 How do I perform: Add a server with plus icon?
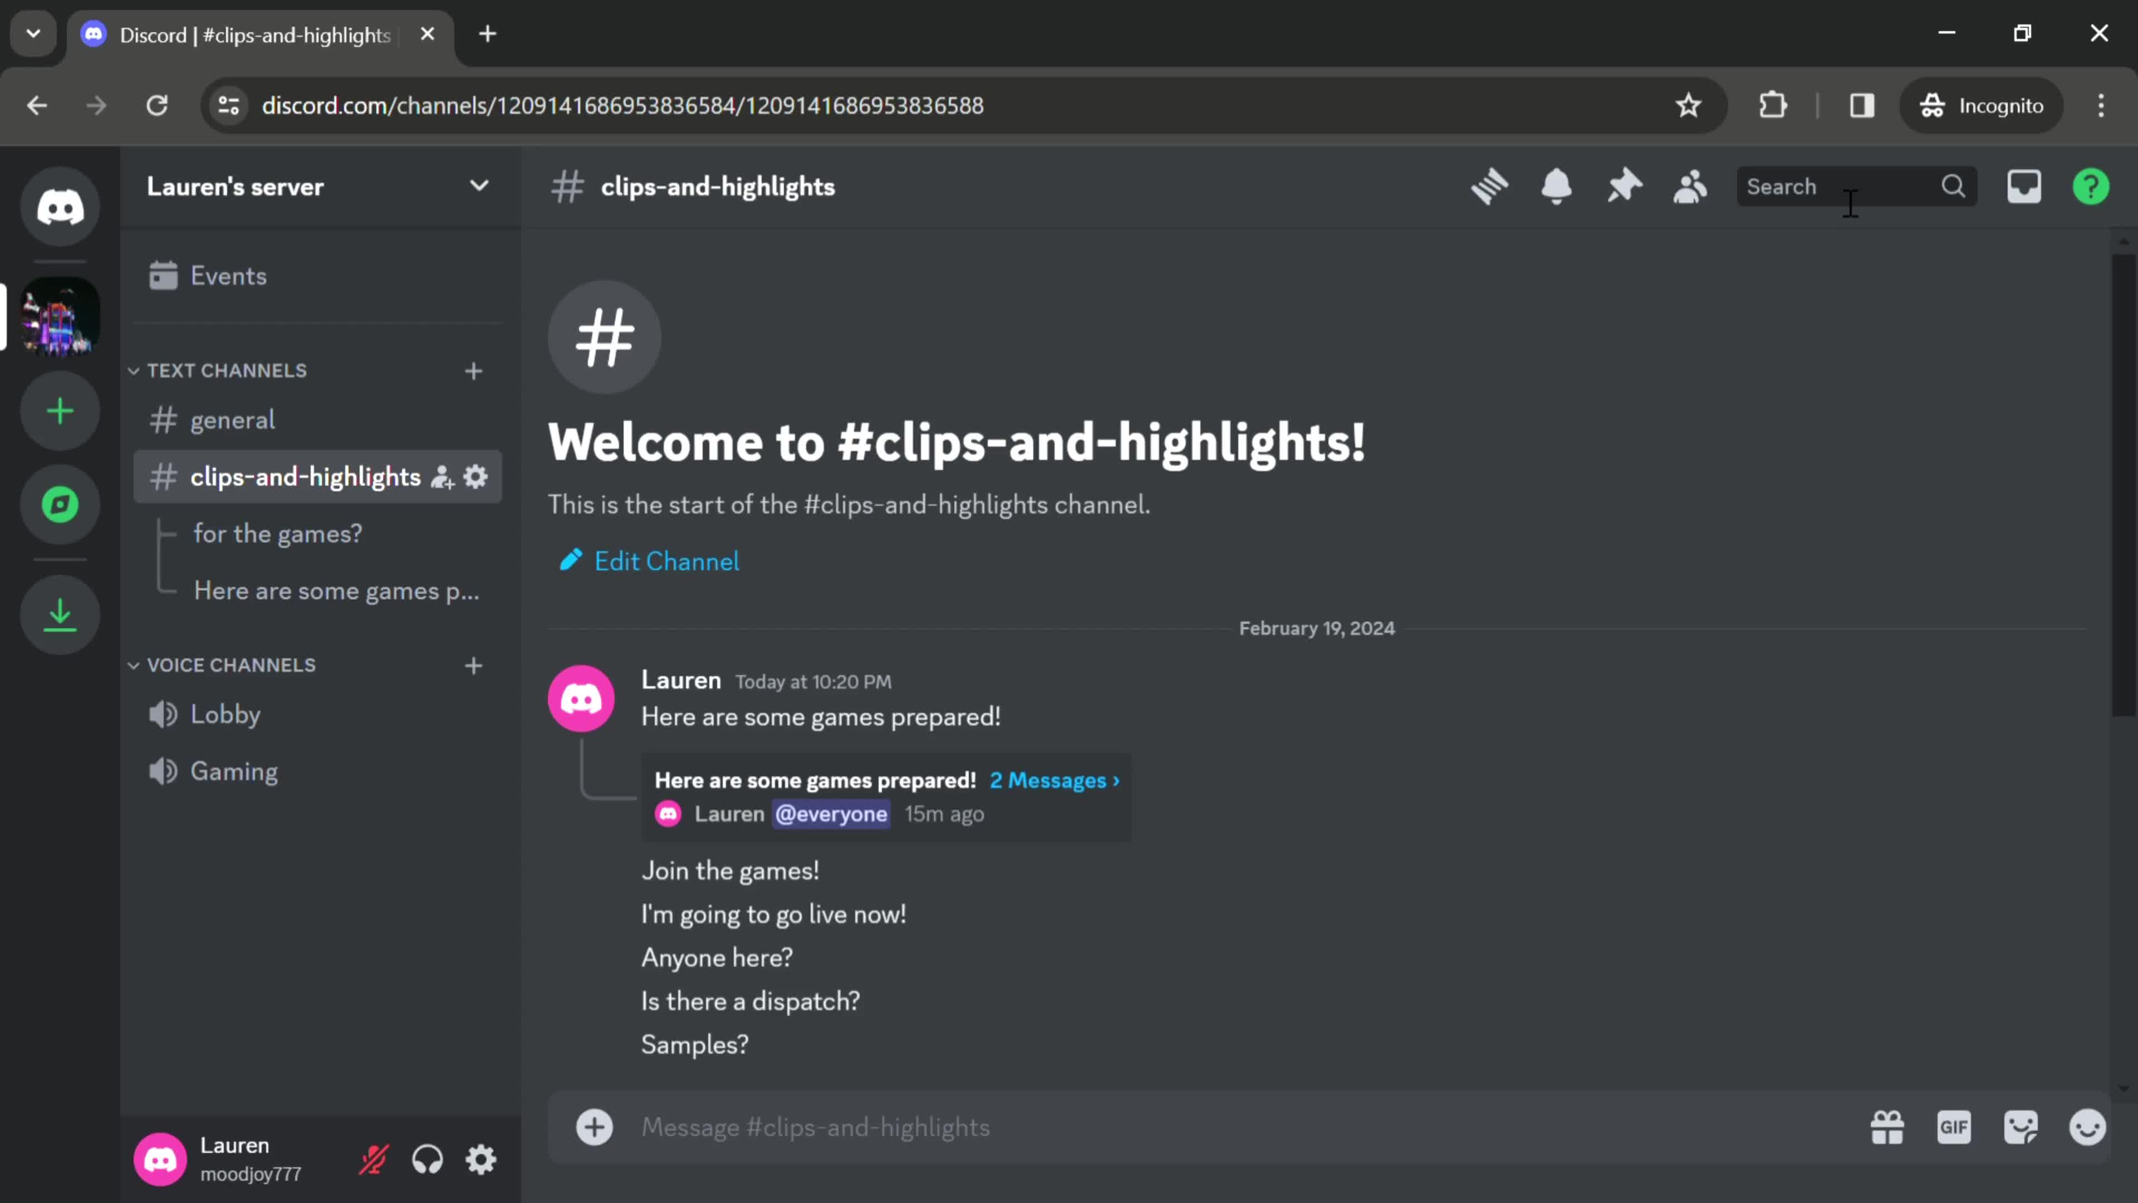60,411
